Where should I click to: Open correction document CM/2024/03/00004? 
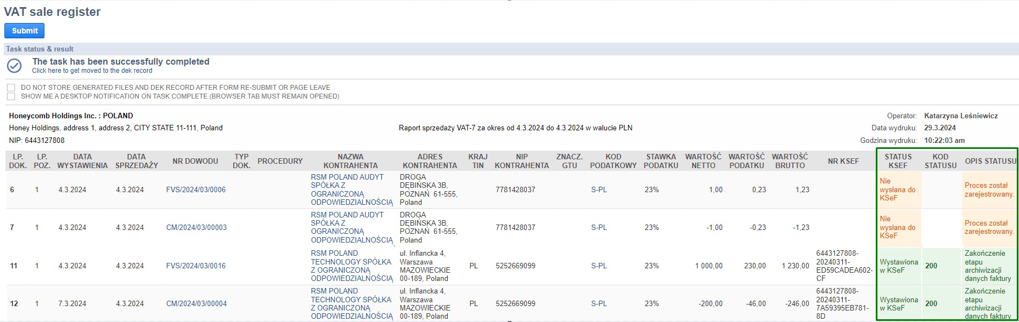point(196,304)
